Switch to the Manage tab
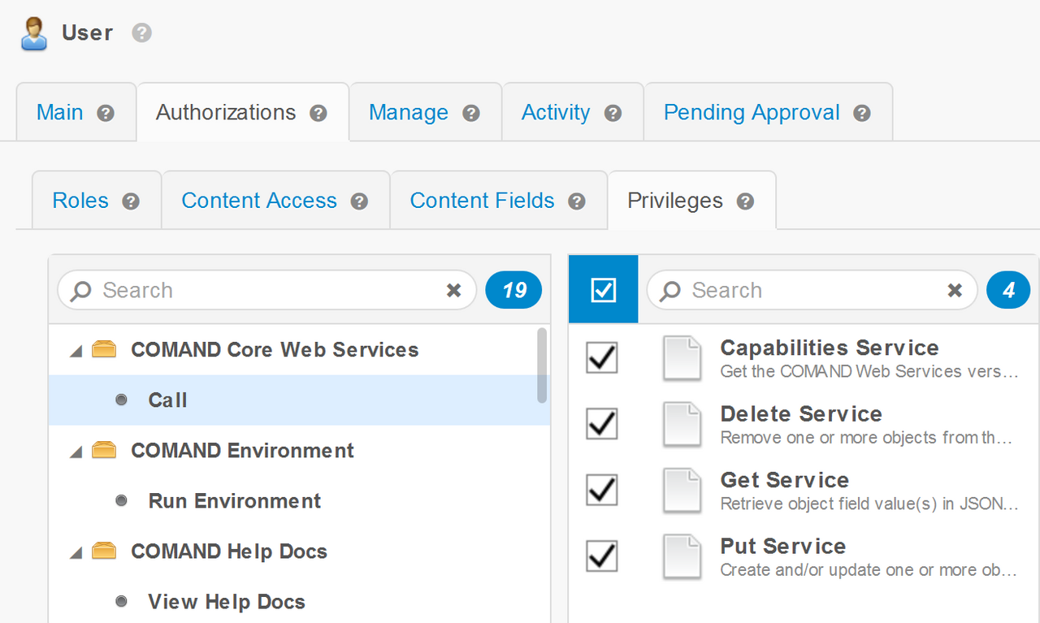The height and width of the screenshot is (623, 1040). point(408,112)
